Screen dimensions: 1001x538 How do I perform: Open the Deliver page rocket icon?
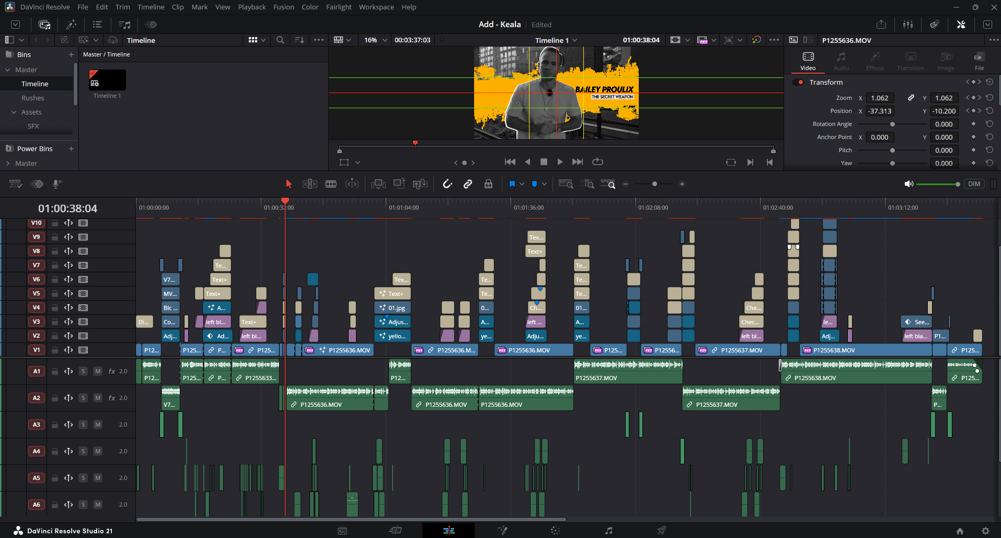662,531
